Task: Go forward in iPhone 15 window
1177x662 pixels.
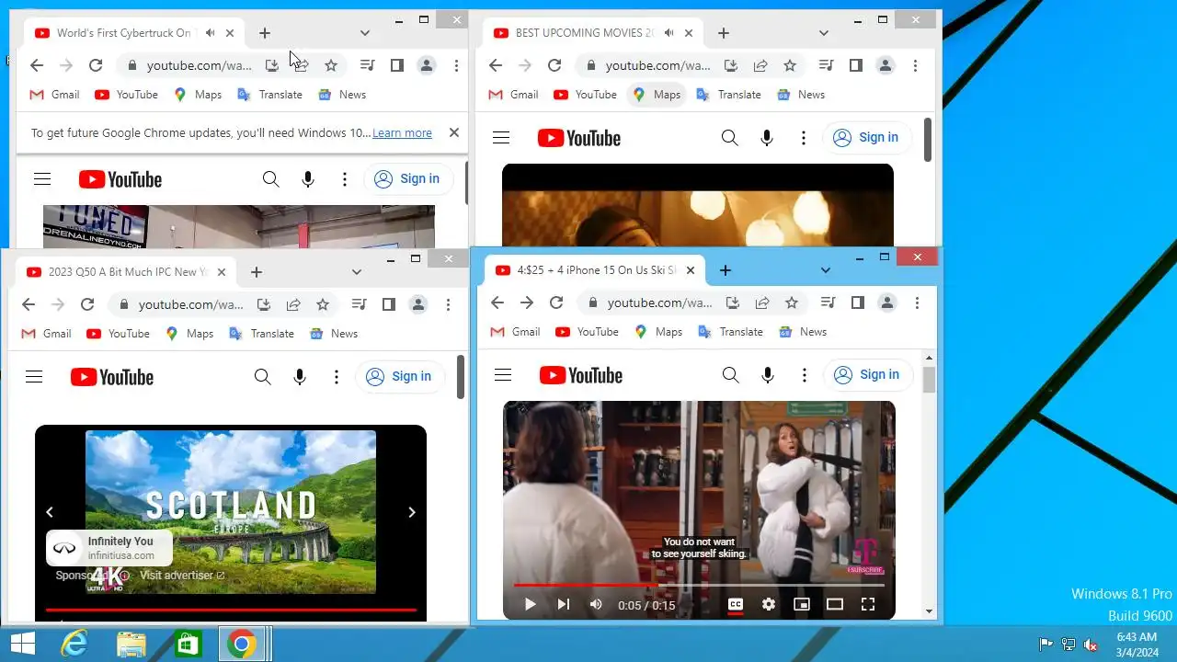Action: (x=527, y=302)
